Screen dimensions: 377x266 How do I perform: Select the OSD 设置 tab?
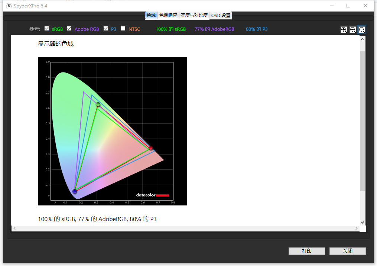point(221,15)
